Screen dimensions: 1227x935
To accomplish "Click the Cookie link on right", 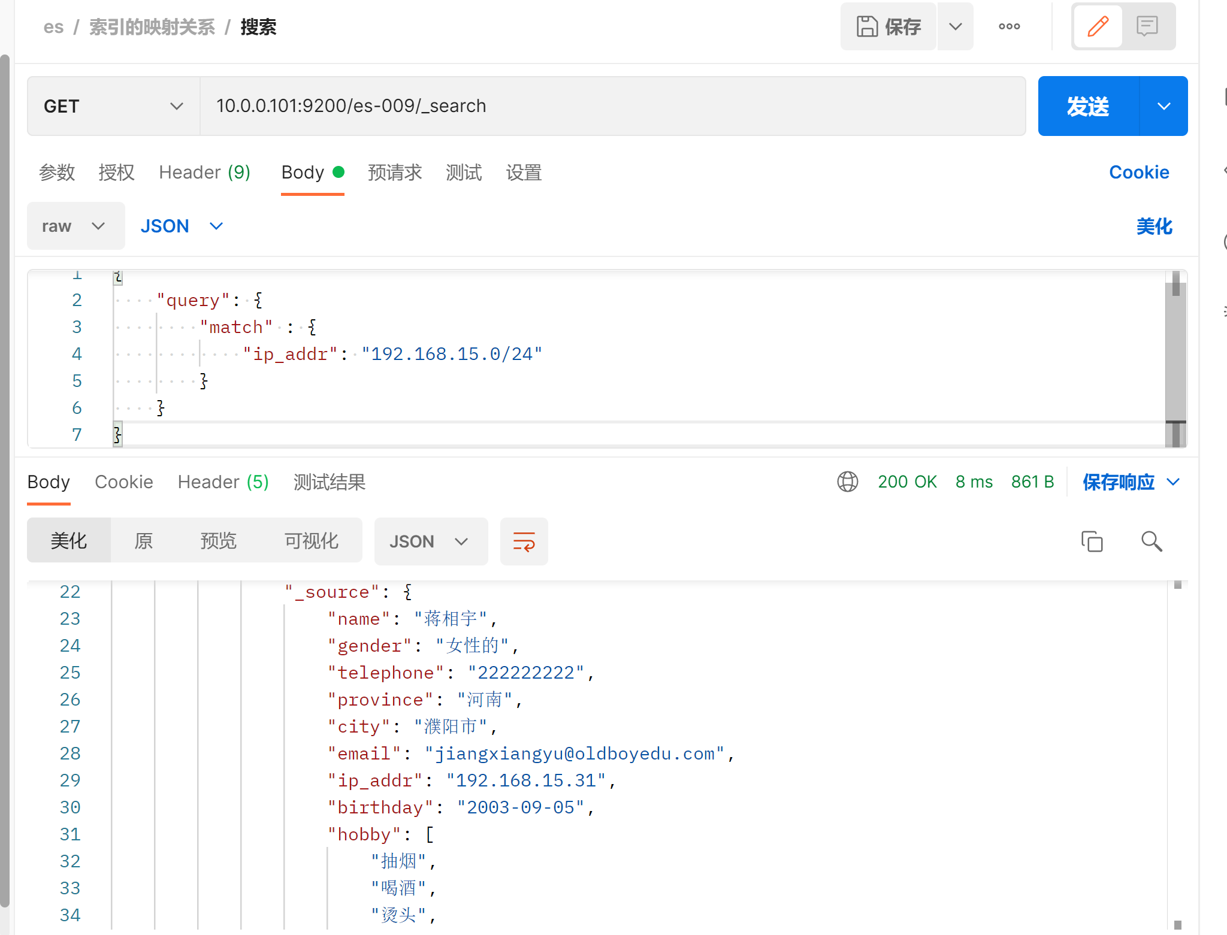I will tap(1139, 173).
